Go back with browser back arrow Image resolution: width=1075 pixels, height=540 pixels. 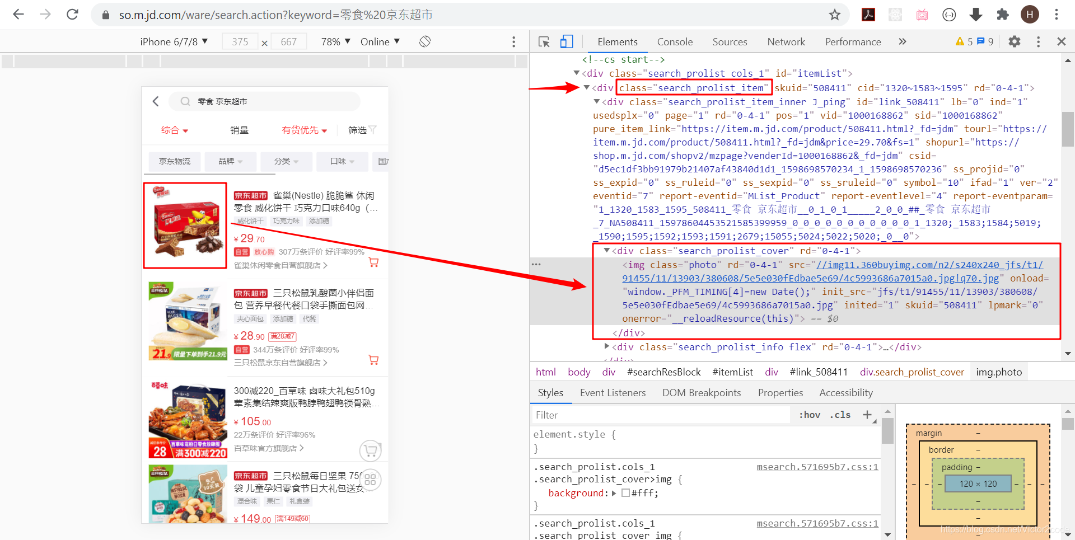pyautogui.click(x=18, y=15)
